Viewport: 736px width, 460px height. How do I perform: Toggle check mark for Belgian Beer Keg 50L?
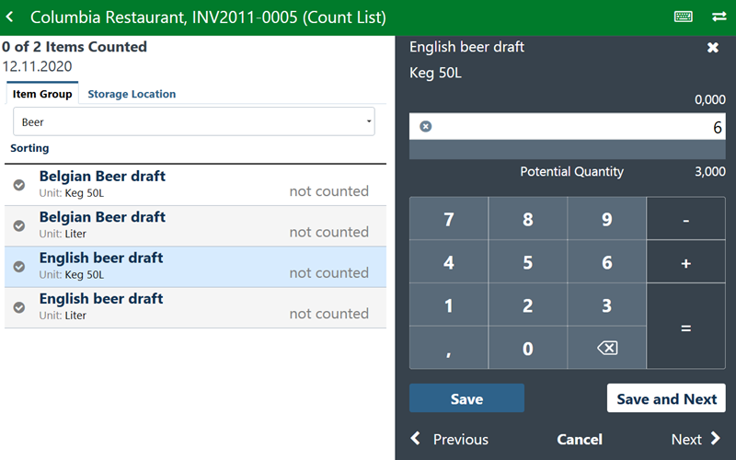(18, 184)
